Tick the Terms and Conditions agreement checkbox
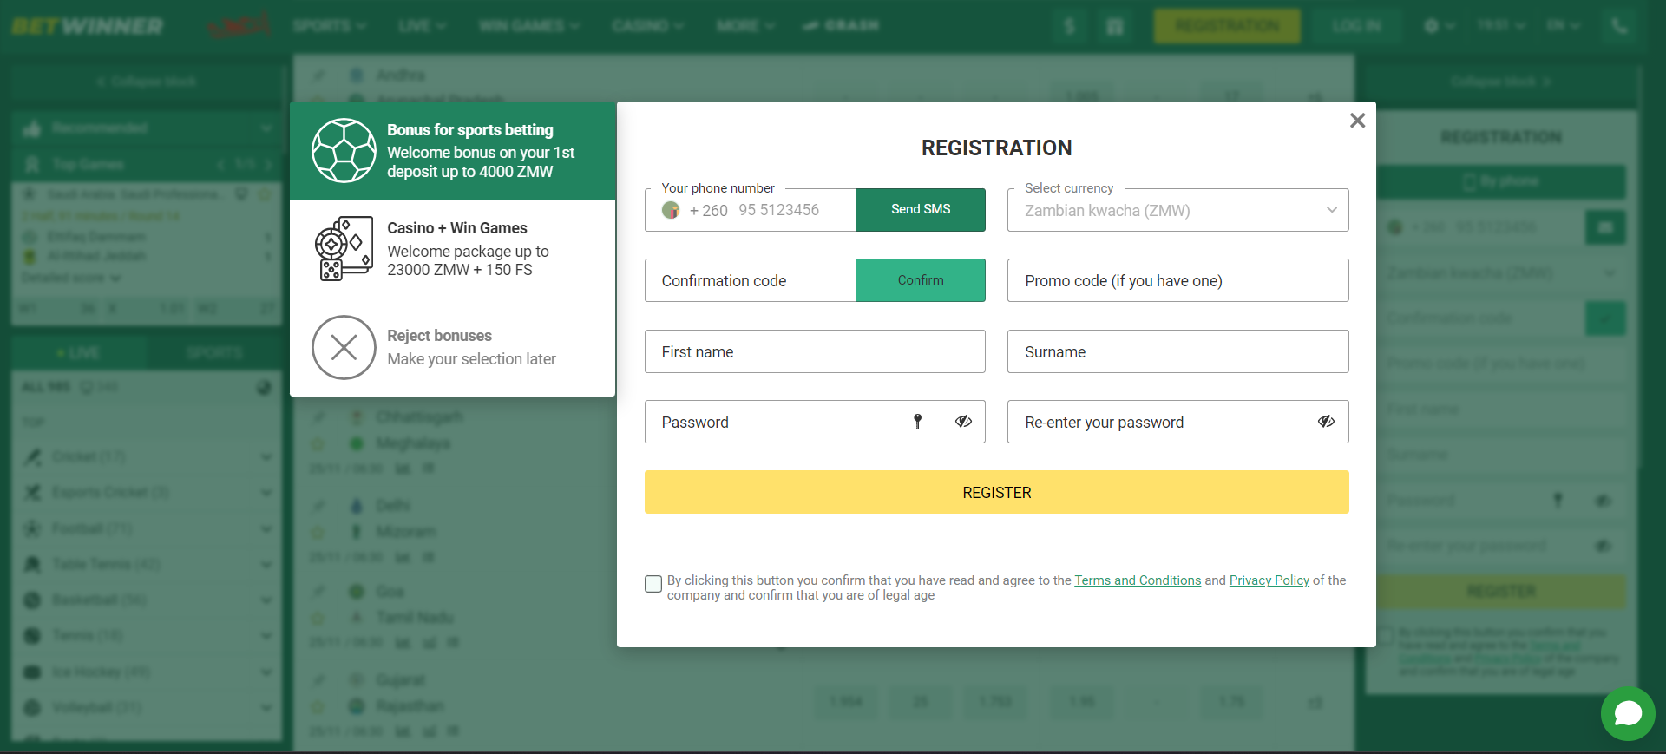The image size is (1666, 754). [653, 584]
